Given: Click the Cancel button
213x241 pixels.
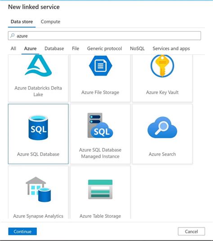Looking at the screenshot, I should [x=191, y=231].
